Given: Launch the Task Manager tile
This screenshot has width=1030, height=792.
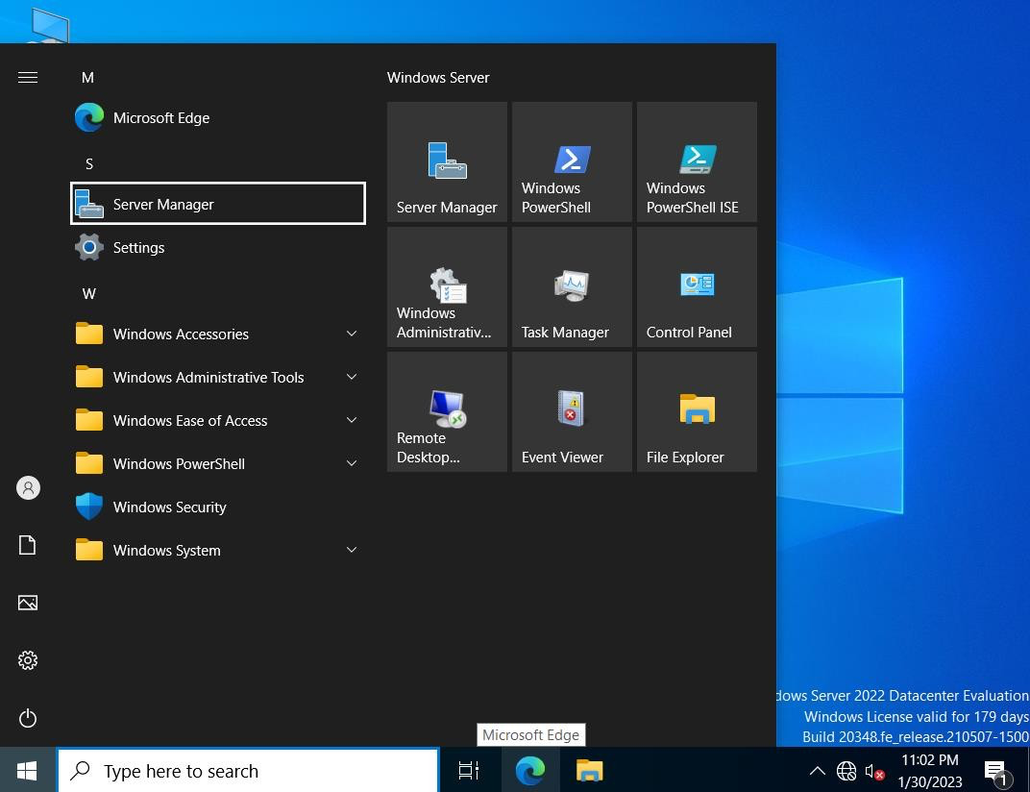Looking at the screenshot, I should pyautogui.click(x=572, y=286).
